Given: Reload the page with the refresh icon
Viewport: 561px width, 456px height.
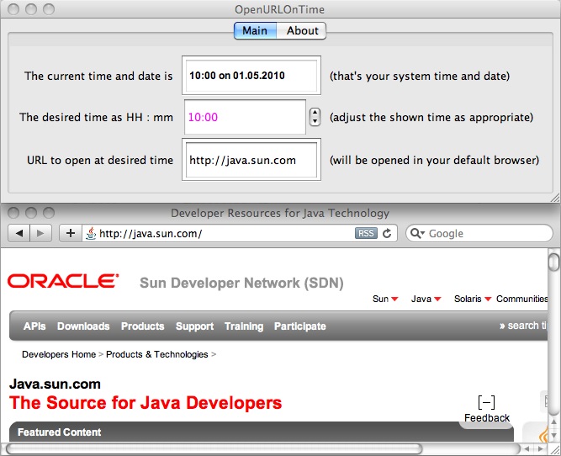Looking at the screenshot, I should coord(387,234).
